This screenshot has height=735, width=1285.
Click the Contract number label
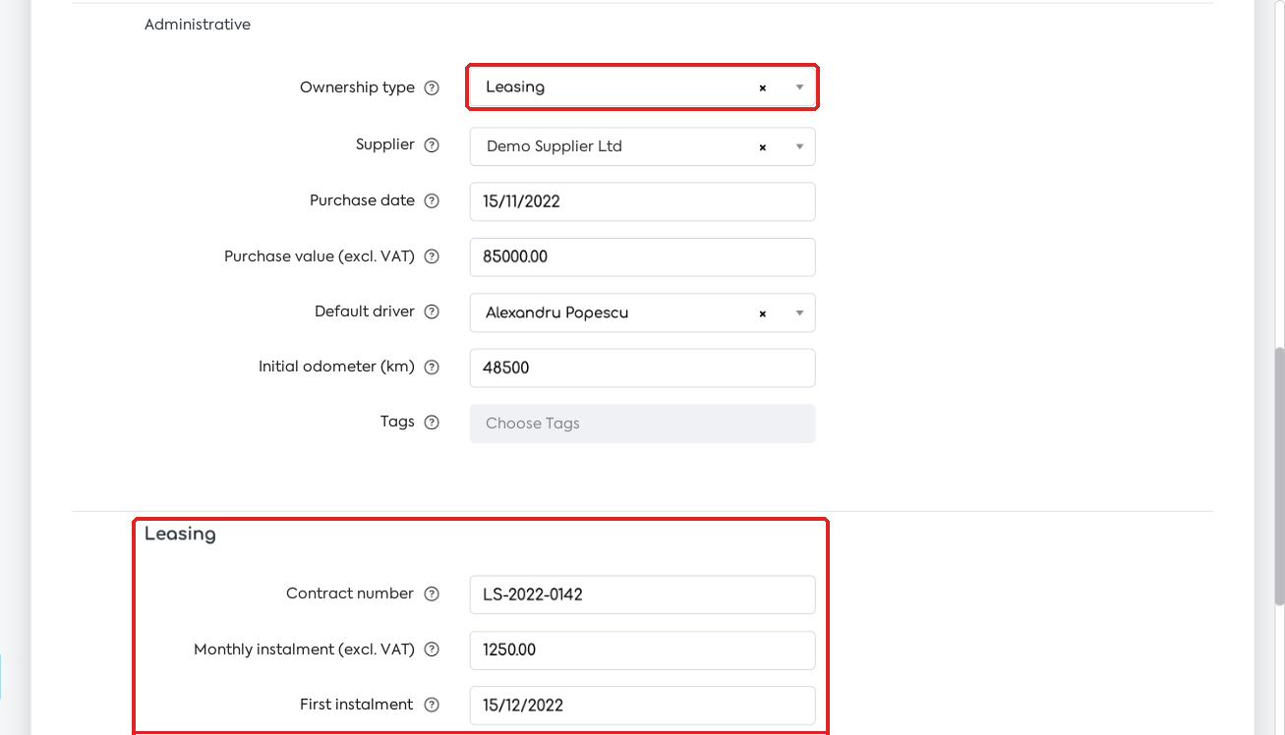(350, 594)
